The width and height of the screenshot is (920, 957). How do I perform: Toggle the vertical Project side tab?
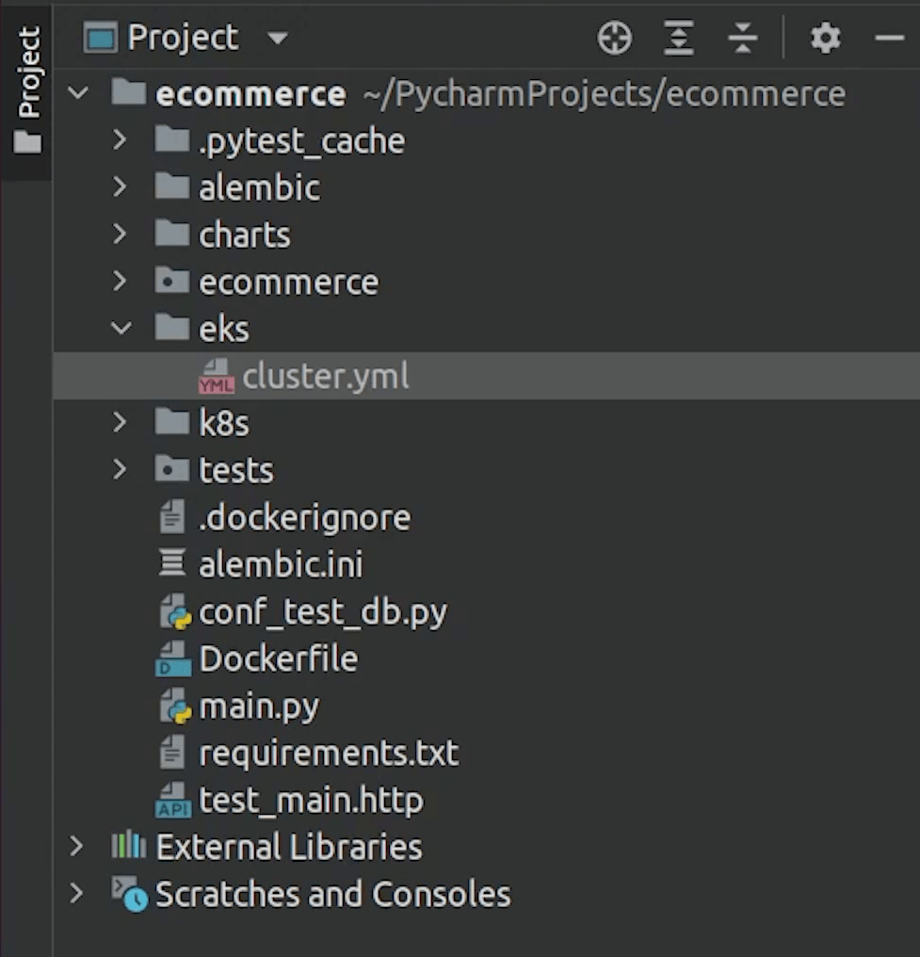[x=28, y=89]
